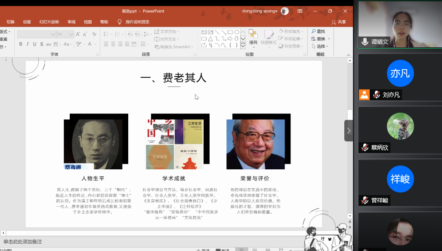Image resolution: width=442 pixels, height=251 pixels.
Task: Increase the list indent level
Action: point(137,34)
